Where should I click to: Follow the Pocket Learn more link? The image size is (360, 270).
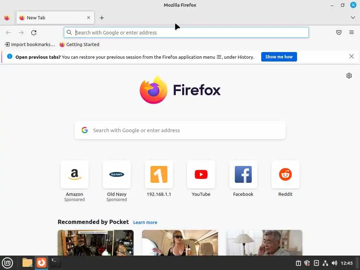[145, 222]
